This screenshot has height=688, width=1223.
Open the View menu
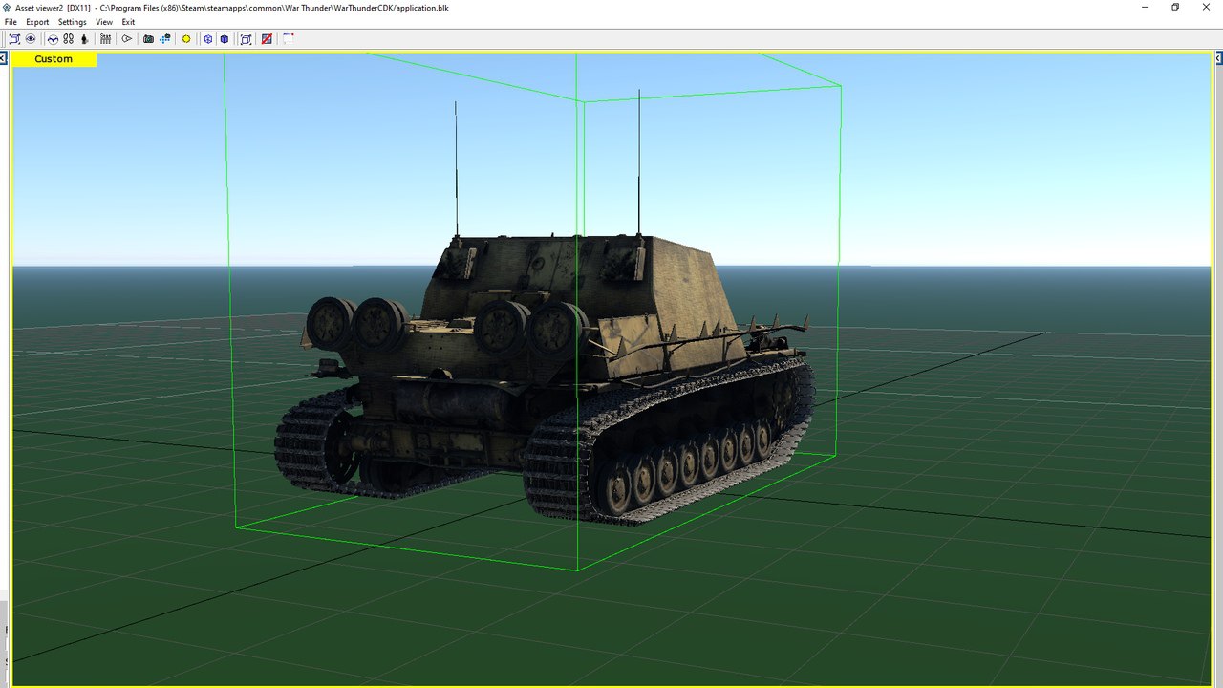click(x=104, y=22)
